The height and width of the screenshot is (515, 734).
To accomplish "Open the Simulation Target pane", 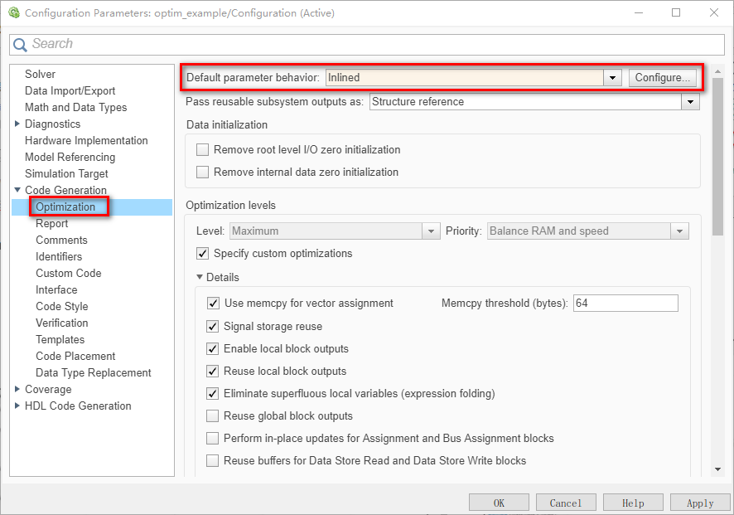I will point(66,174).
